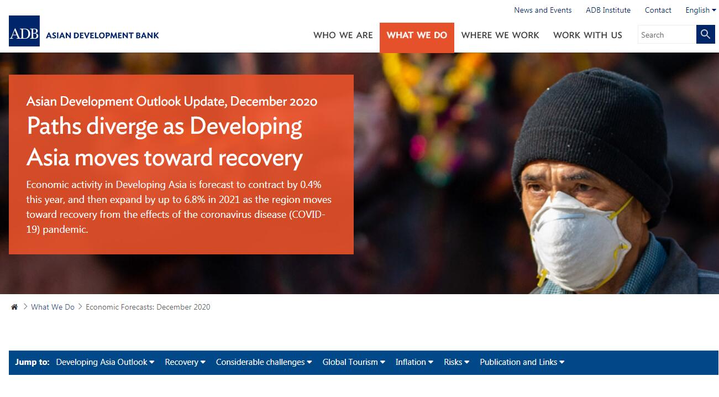Screen dimensions: 719x397
Task: Open the Contact link
Action: pyautogui.click(x=658, y=10)
